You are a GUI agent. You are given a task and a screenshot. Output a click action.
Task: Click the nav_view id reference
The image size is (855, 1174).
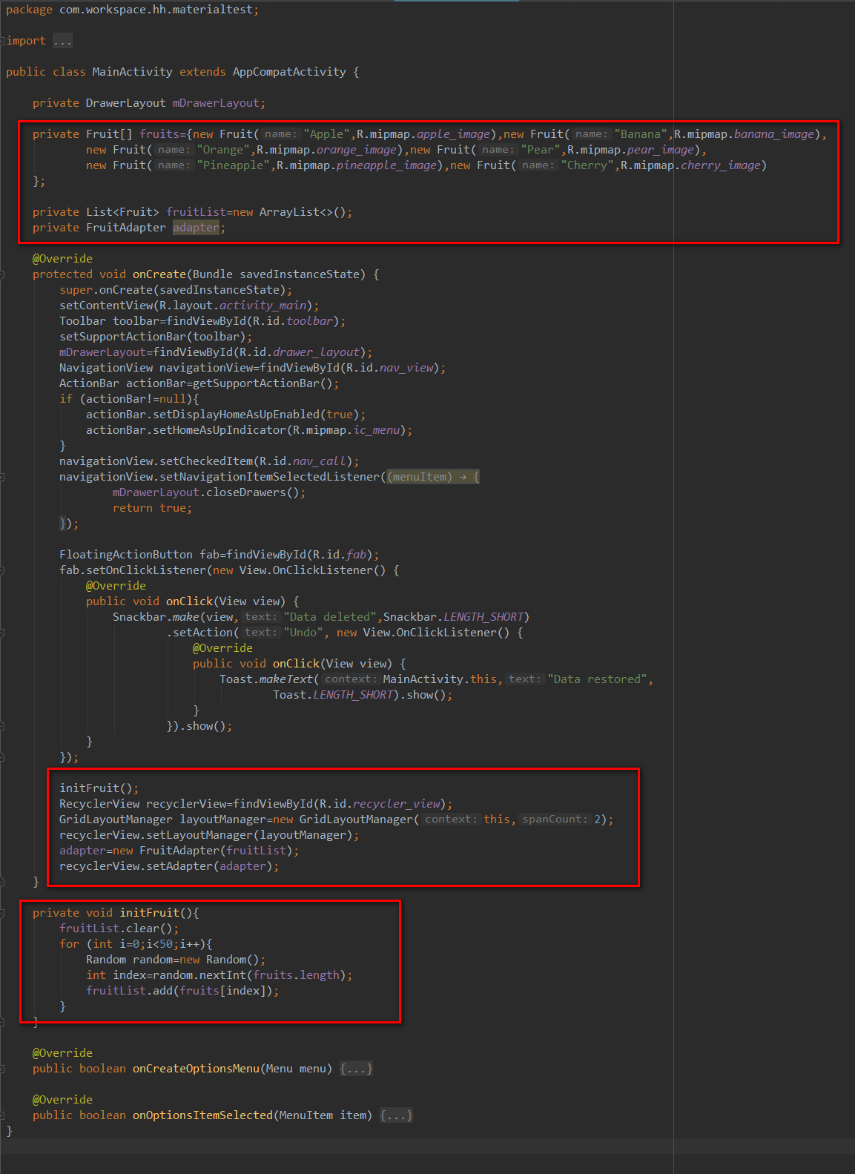[x=406, y=368]
